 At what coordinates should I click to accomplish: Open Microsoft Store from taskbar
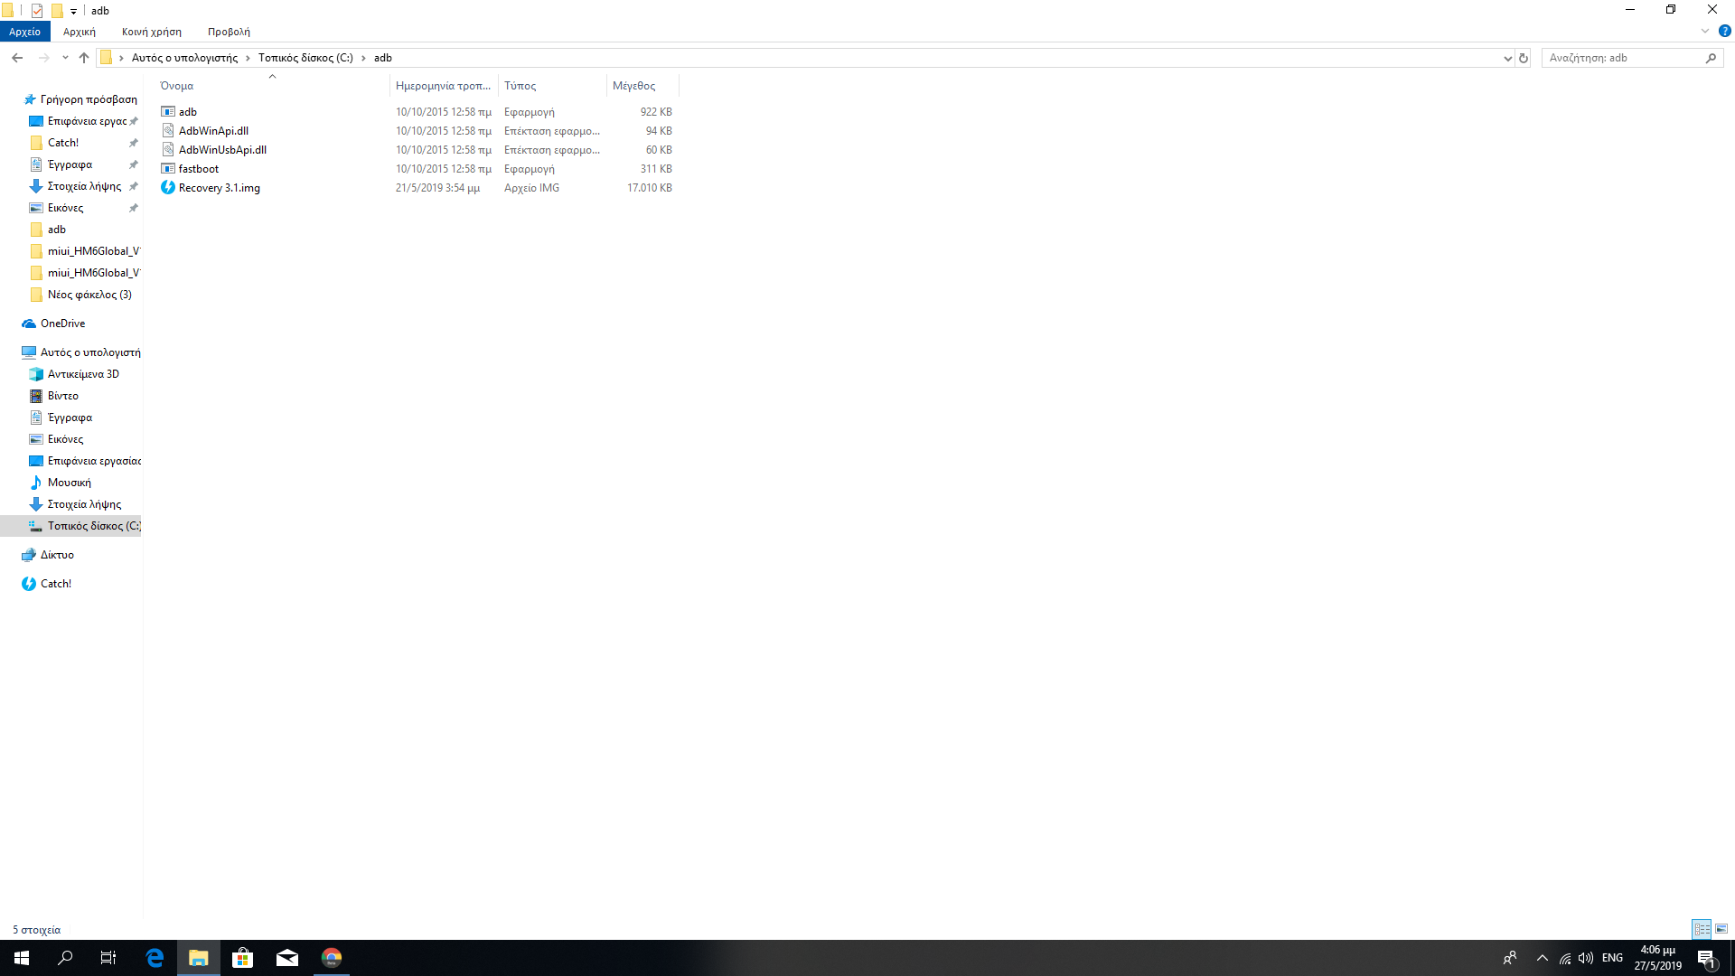(x=242, y=958)
